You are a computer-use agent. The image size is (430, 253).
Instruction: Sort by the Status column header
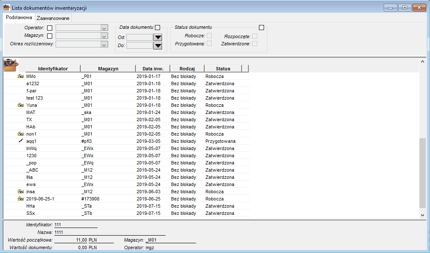coord(223,69)
